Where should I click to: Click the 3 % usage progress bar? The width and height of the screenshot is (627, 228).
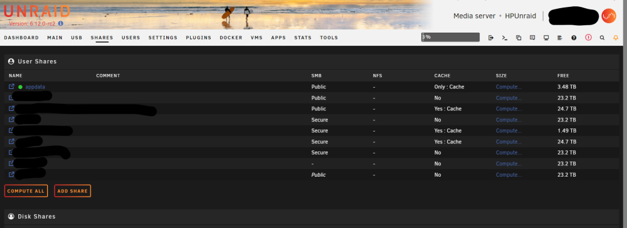click(x=450, y=37)
